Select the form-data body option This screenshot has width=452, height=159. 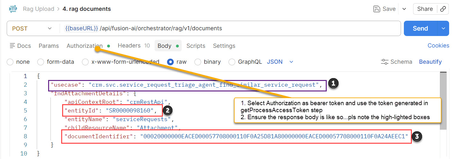pyautogui.click(x=40, y=62)
